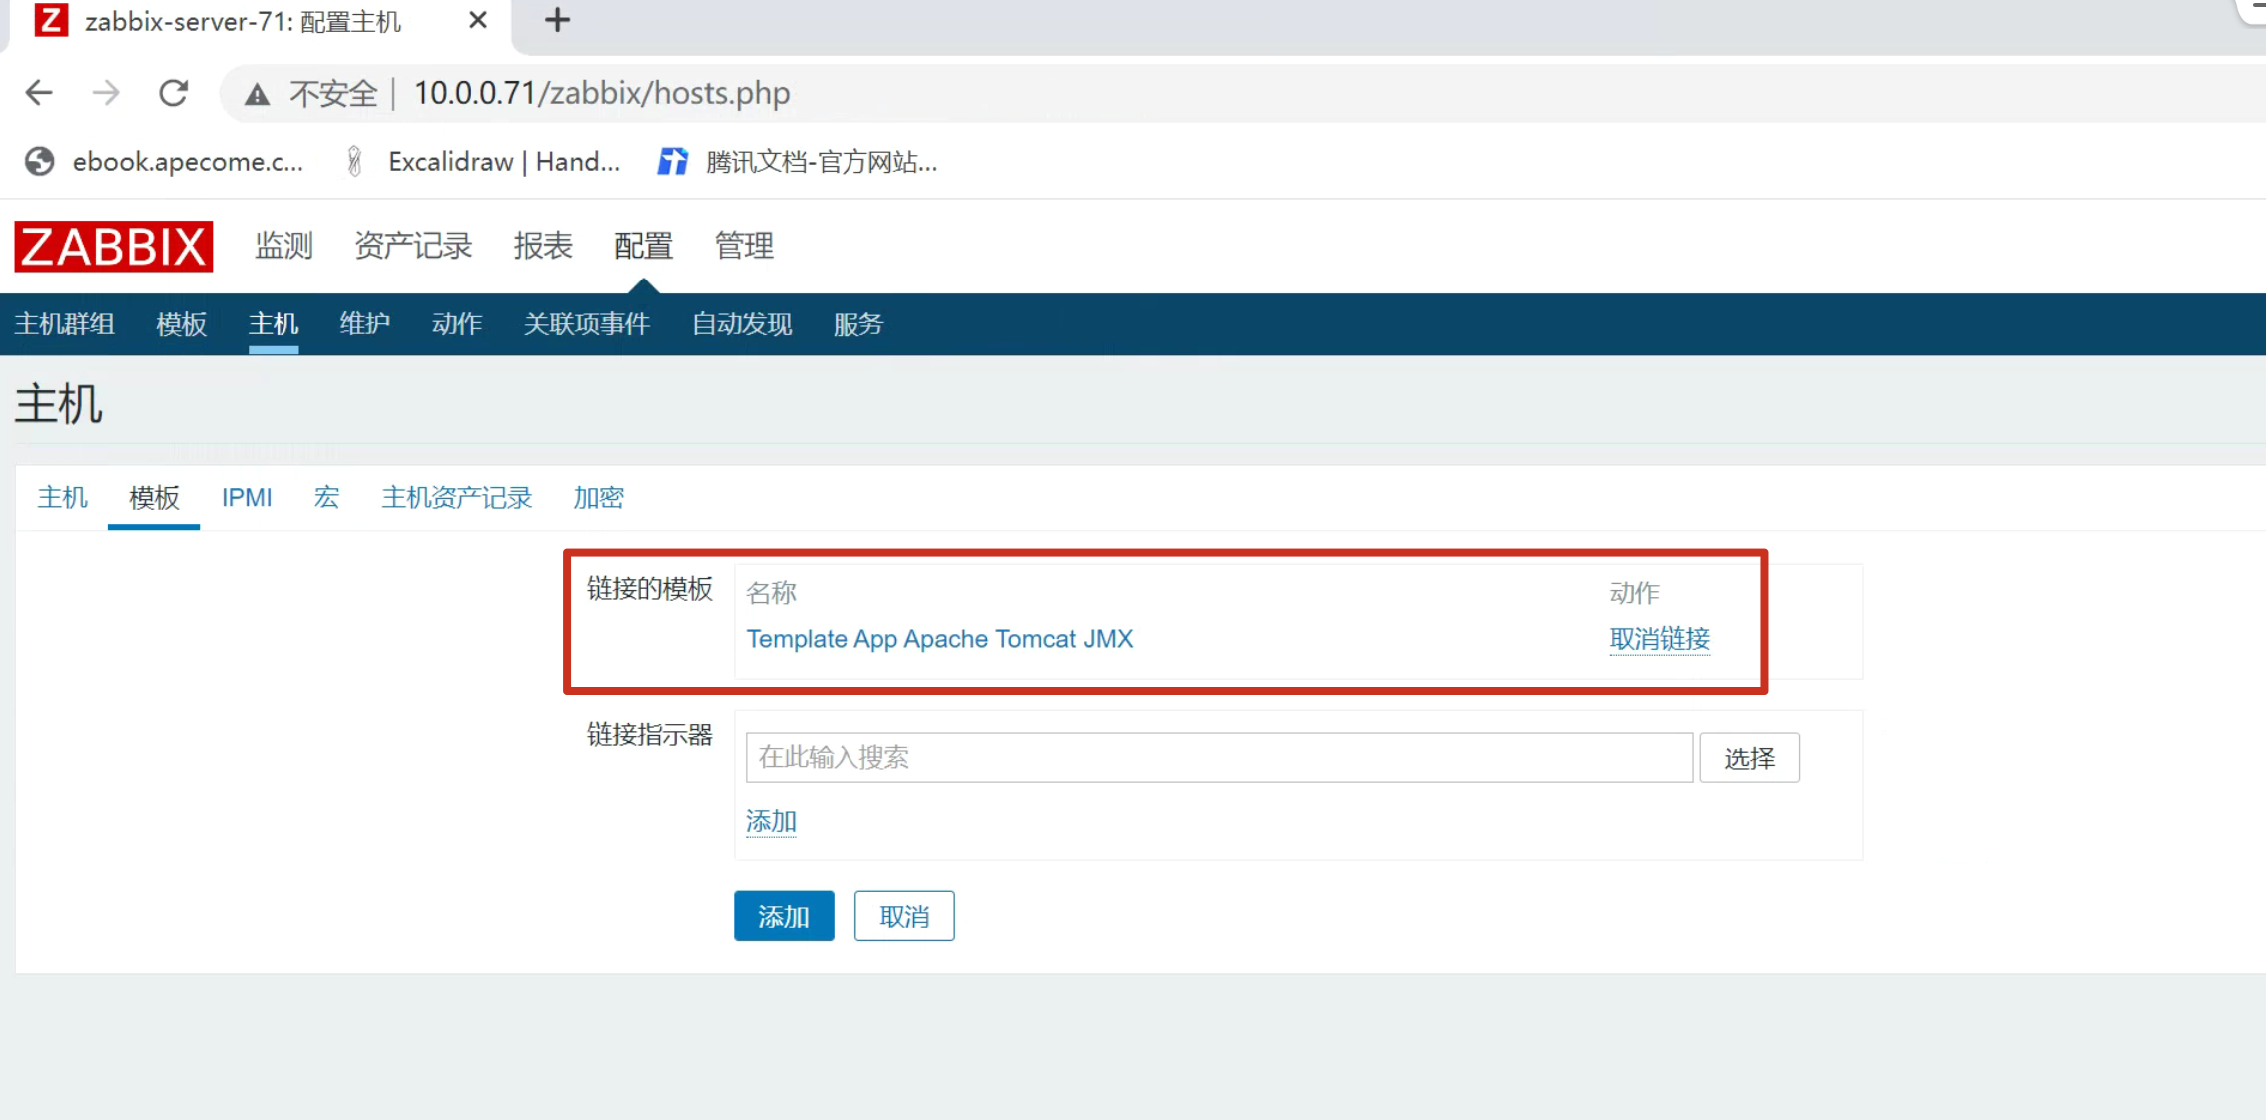Open a new browser tab
This screenshot has height=1120, width=2266.
557,20
